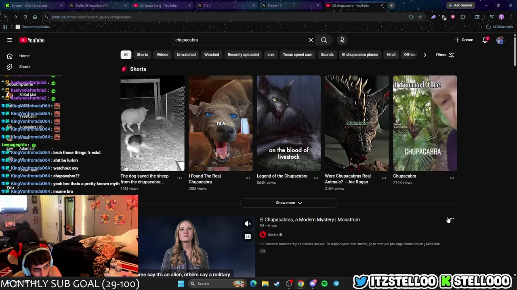Select the Videos filter chip

[x=162, y=55]
